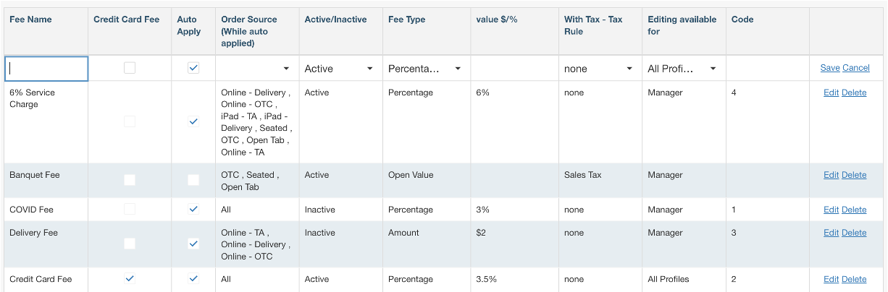Expand the Fee Type Percentage dropdown
Screen dimensions: 888x292
tap(425, 69)
